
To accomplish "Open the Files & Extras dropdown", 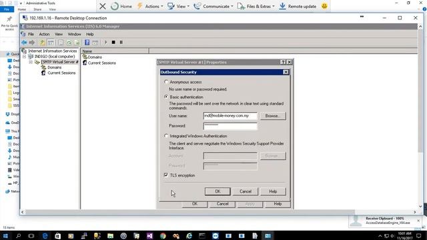I will coord(256,6).
